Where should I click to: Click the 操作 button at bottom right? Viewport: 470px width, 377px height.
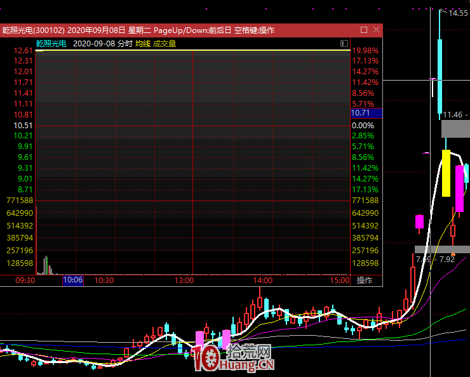[365, 280]
